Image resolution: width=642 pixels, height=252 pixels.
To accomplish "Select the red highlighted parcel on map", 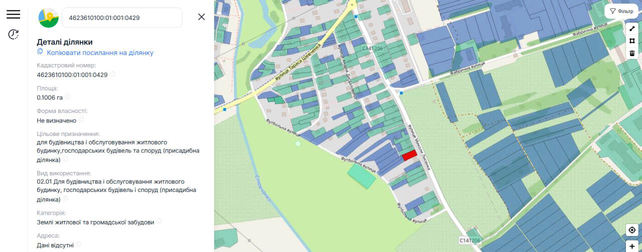I will 410,155.
